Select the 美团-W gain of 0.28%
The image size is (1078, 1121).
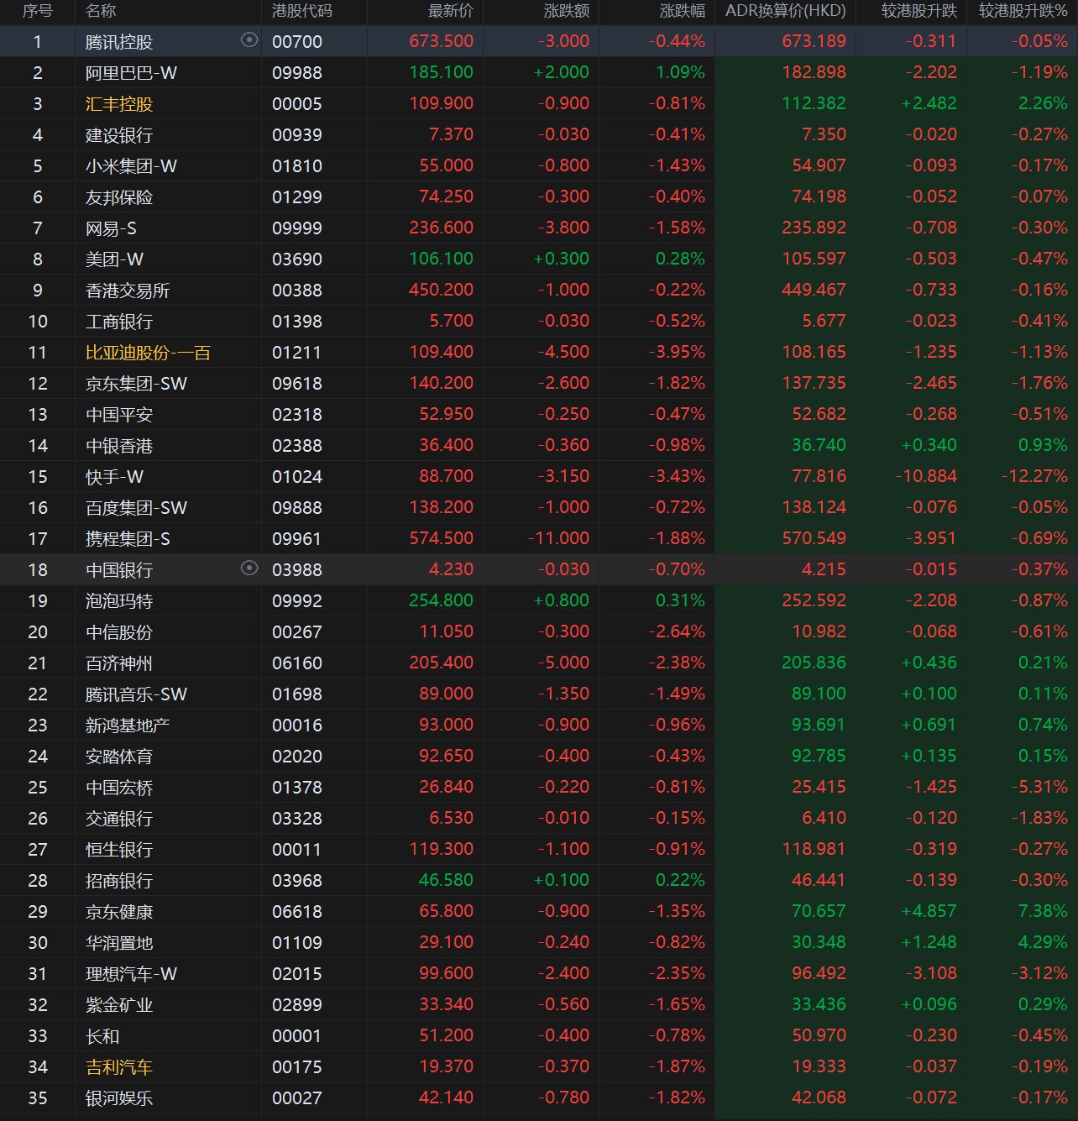point(680,259)
